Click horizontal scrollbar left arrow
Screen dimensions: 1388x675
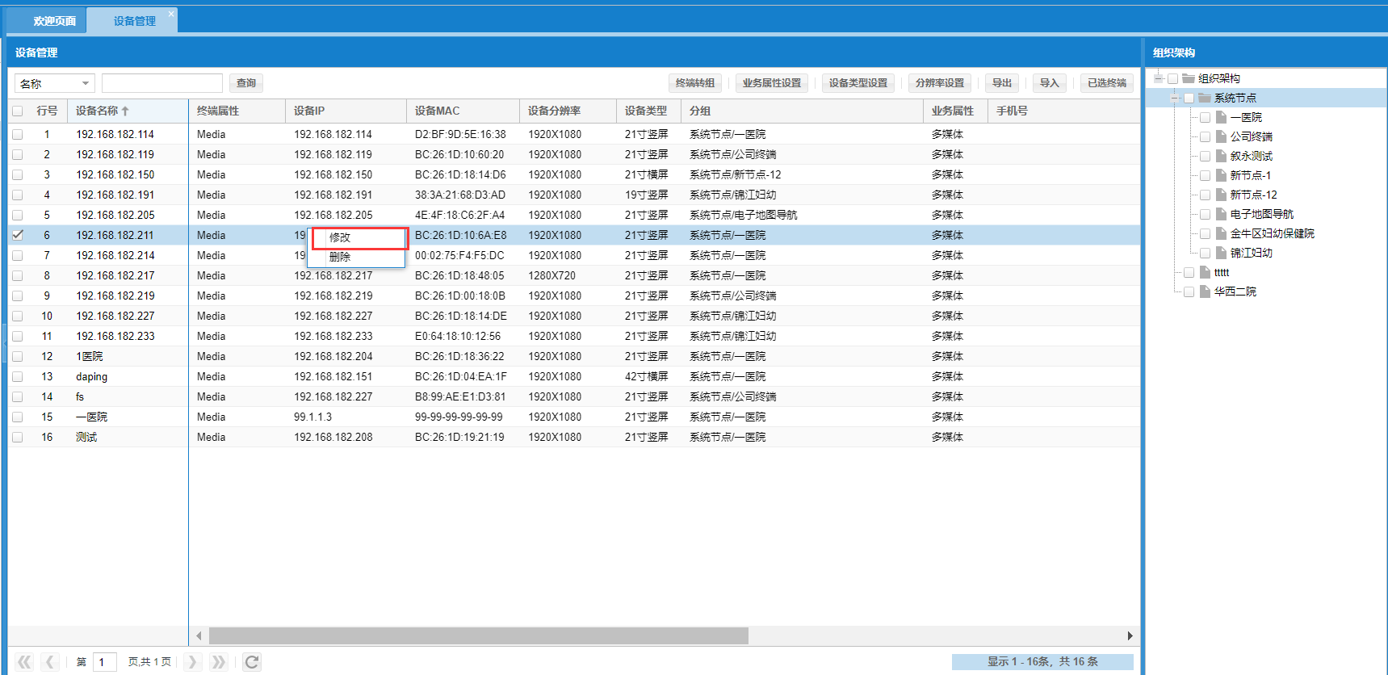click(x=199, y=636)
